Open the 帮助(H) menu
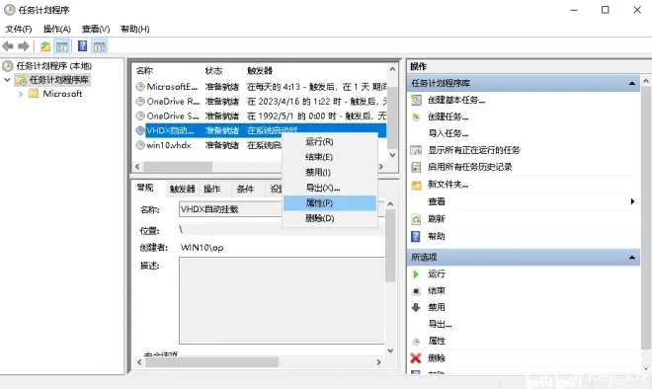This screenshot has width=652, height=389. click(134, 29)
